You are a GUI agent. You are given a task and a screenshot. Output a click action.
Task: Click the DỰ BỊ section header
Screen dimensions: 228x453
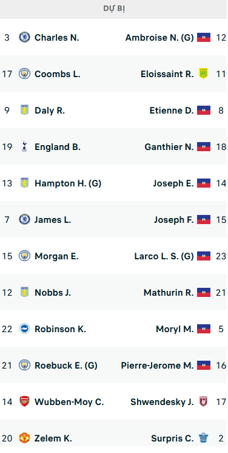114,9
